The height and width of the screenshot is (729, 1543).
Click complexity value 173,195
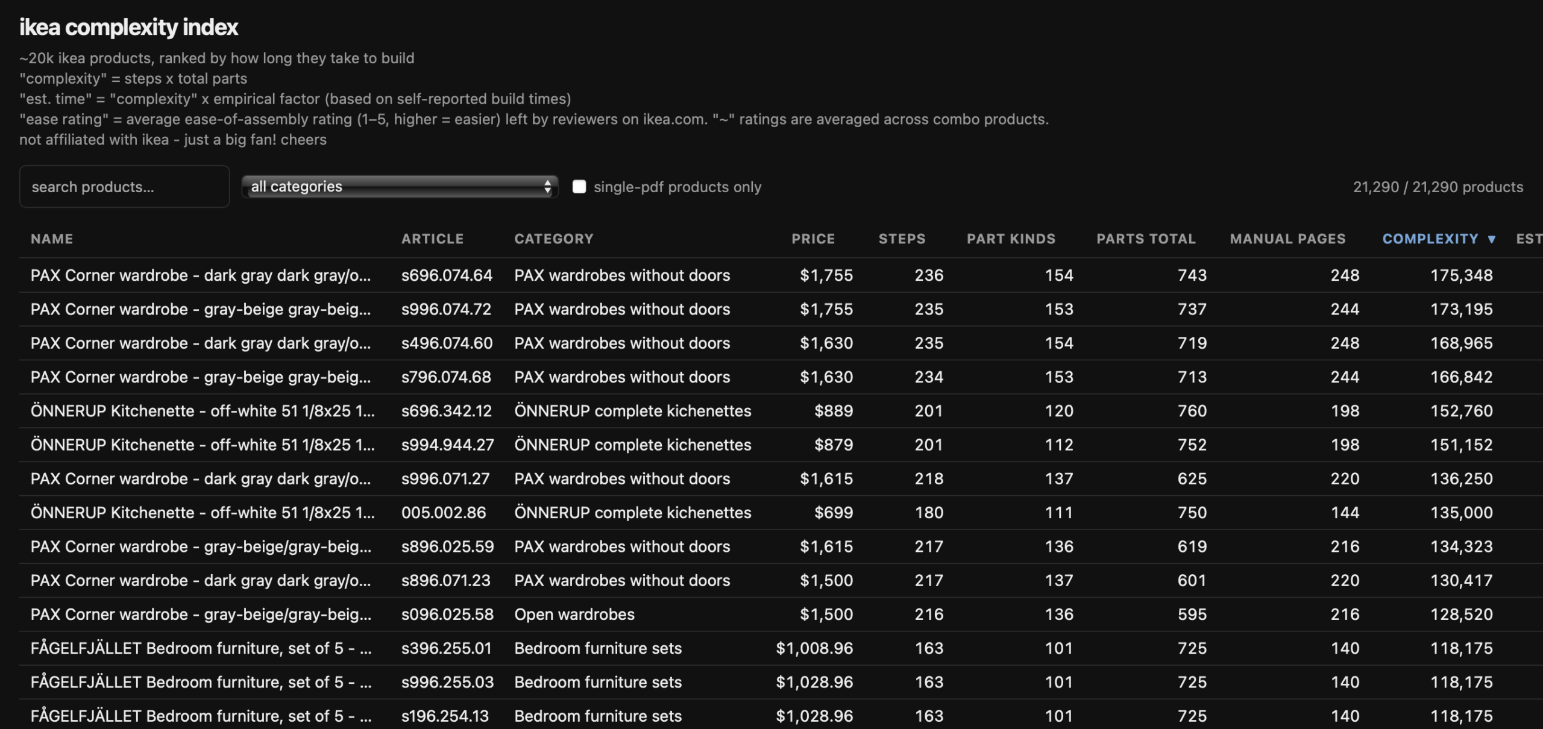(1462, 309)
